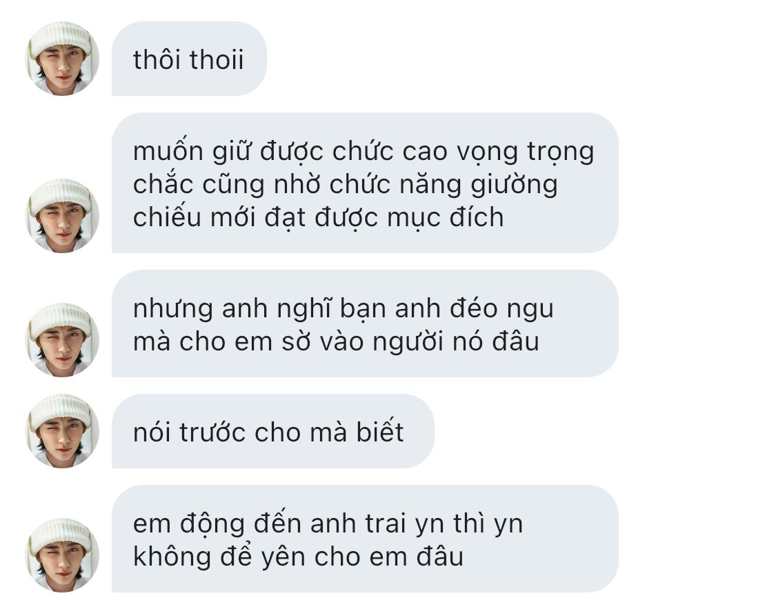Open the sender avatar next to the "muốn giữ được chức" message
The height and width of the screenshot is (598, 776).
pos(62,216)
